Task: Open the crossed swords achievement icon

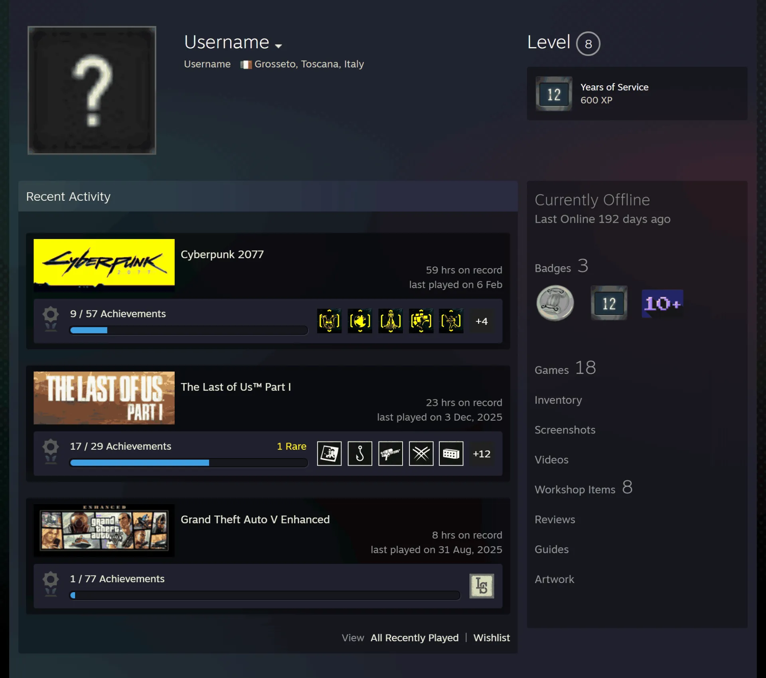Action: coord(421,453)
